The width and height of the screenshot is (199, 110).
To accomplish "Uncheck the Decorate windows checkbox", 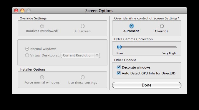I will tap(119, 67).
